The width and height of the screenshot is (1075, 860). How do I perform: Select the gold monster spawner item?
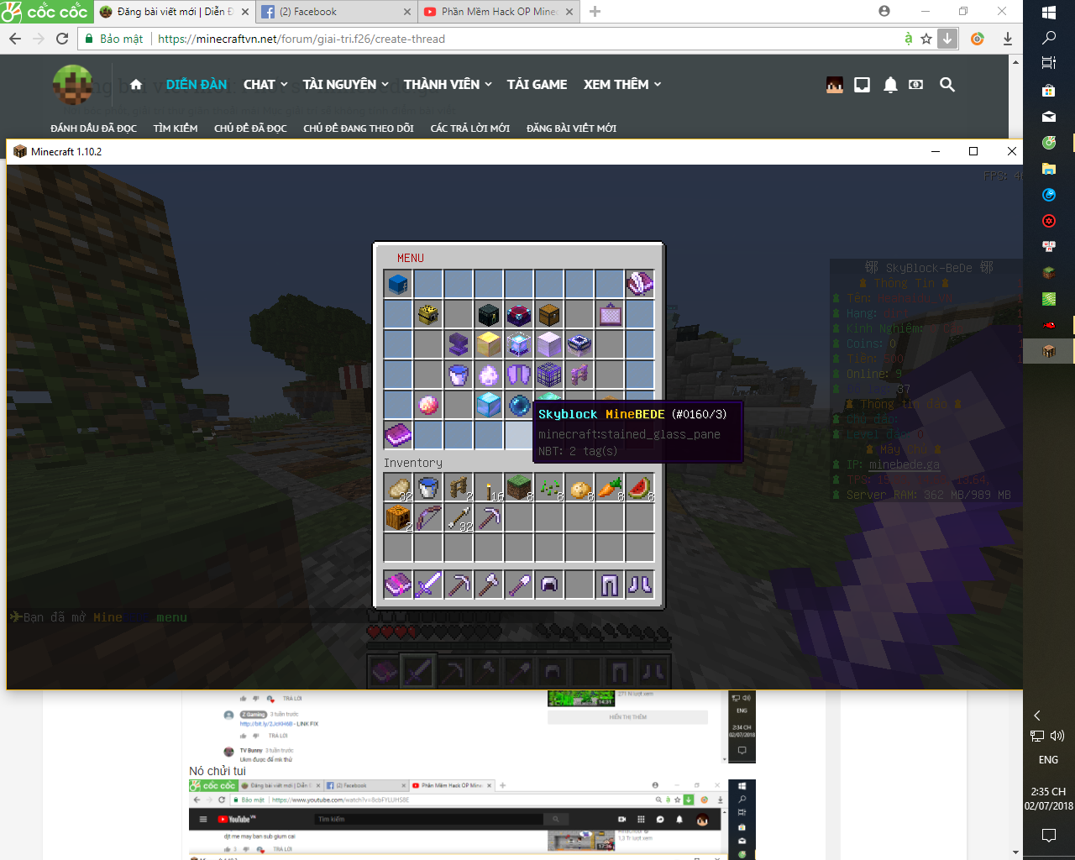pyautogui.click(x=428, y=314)
